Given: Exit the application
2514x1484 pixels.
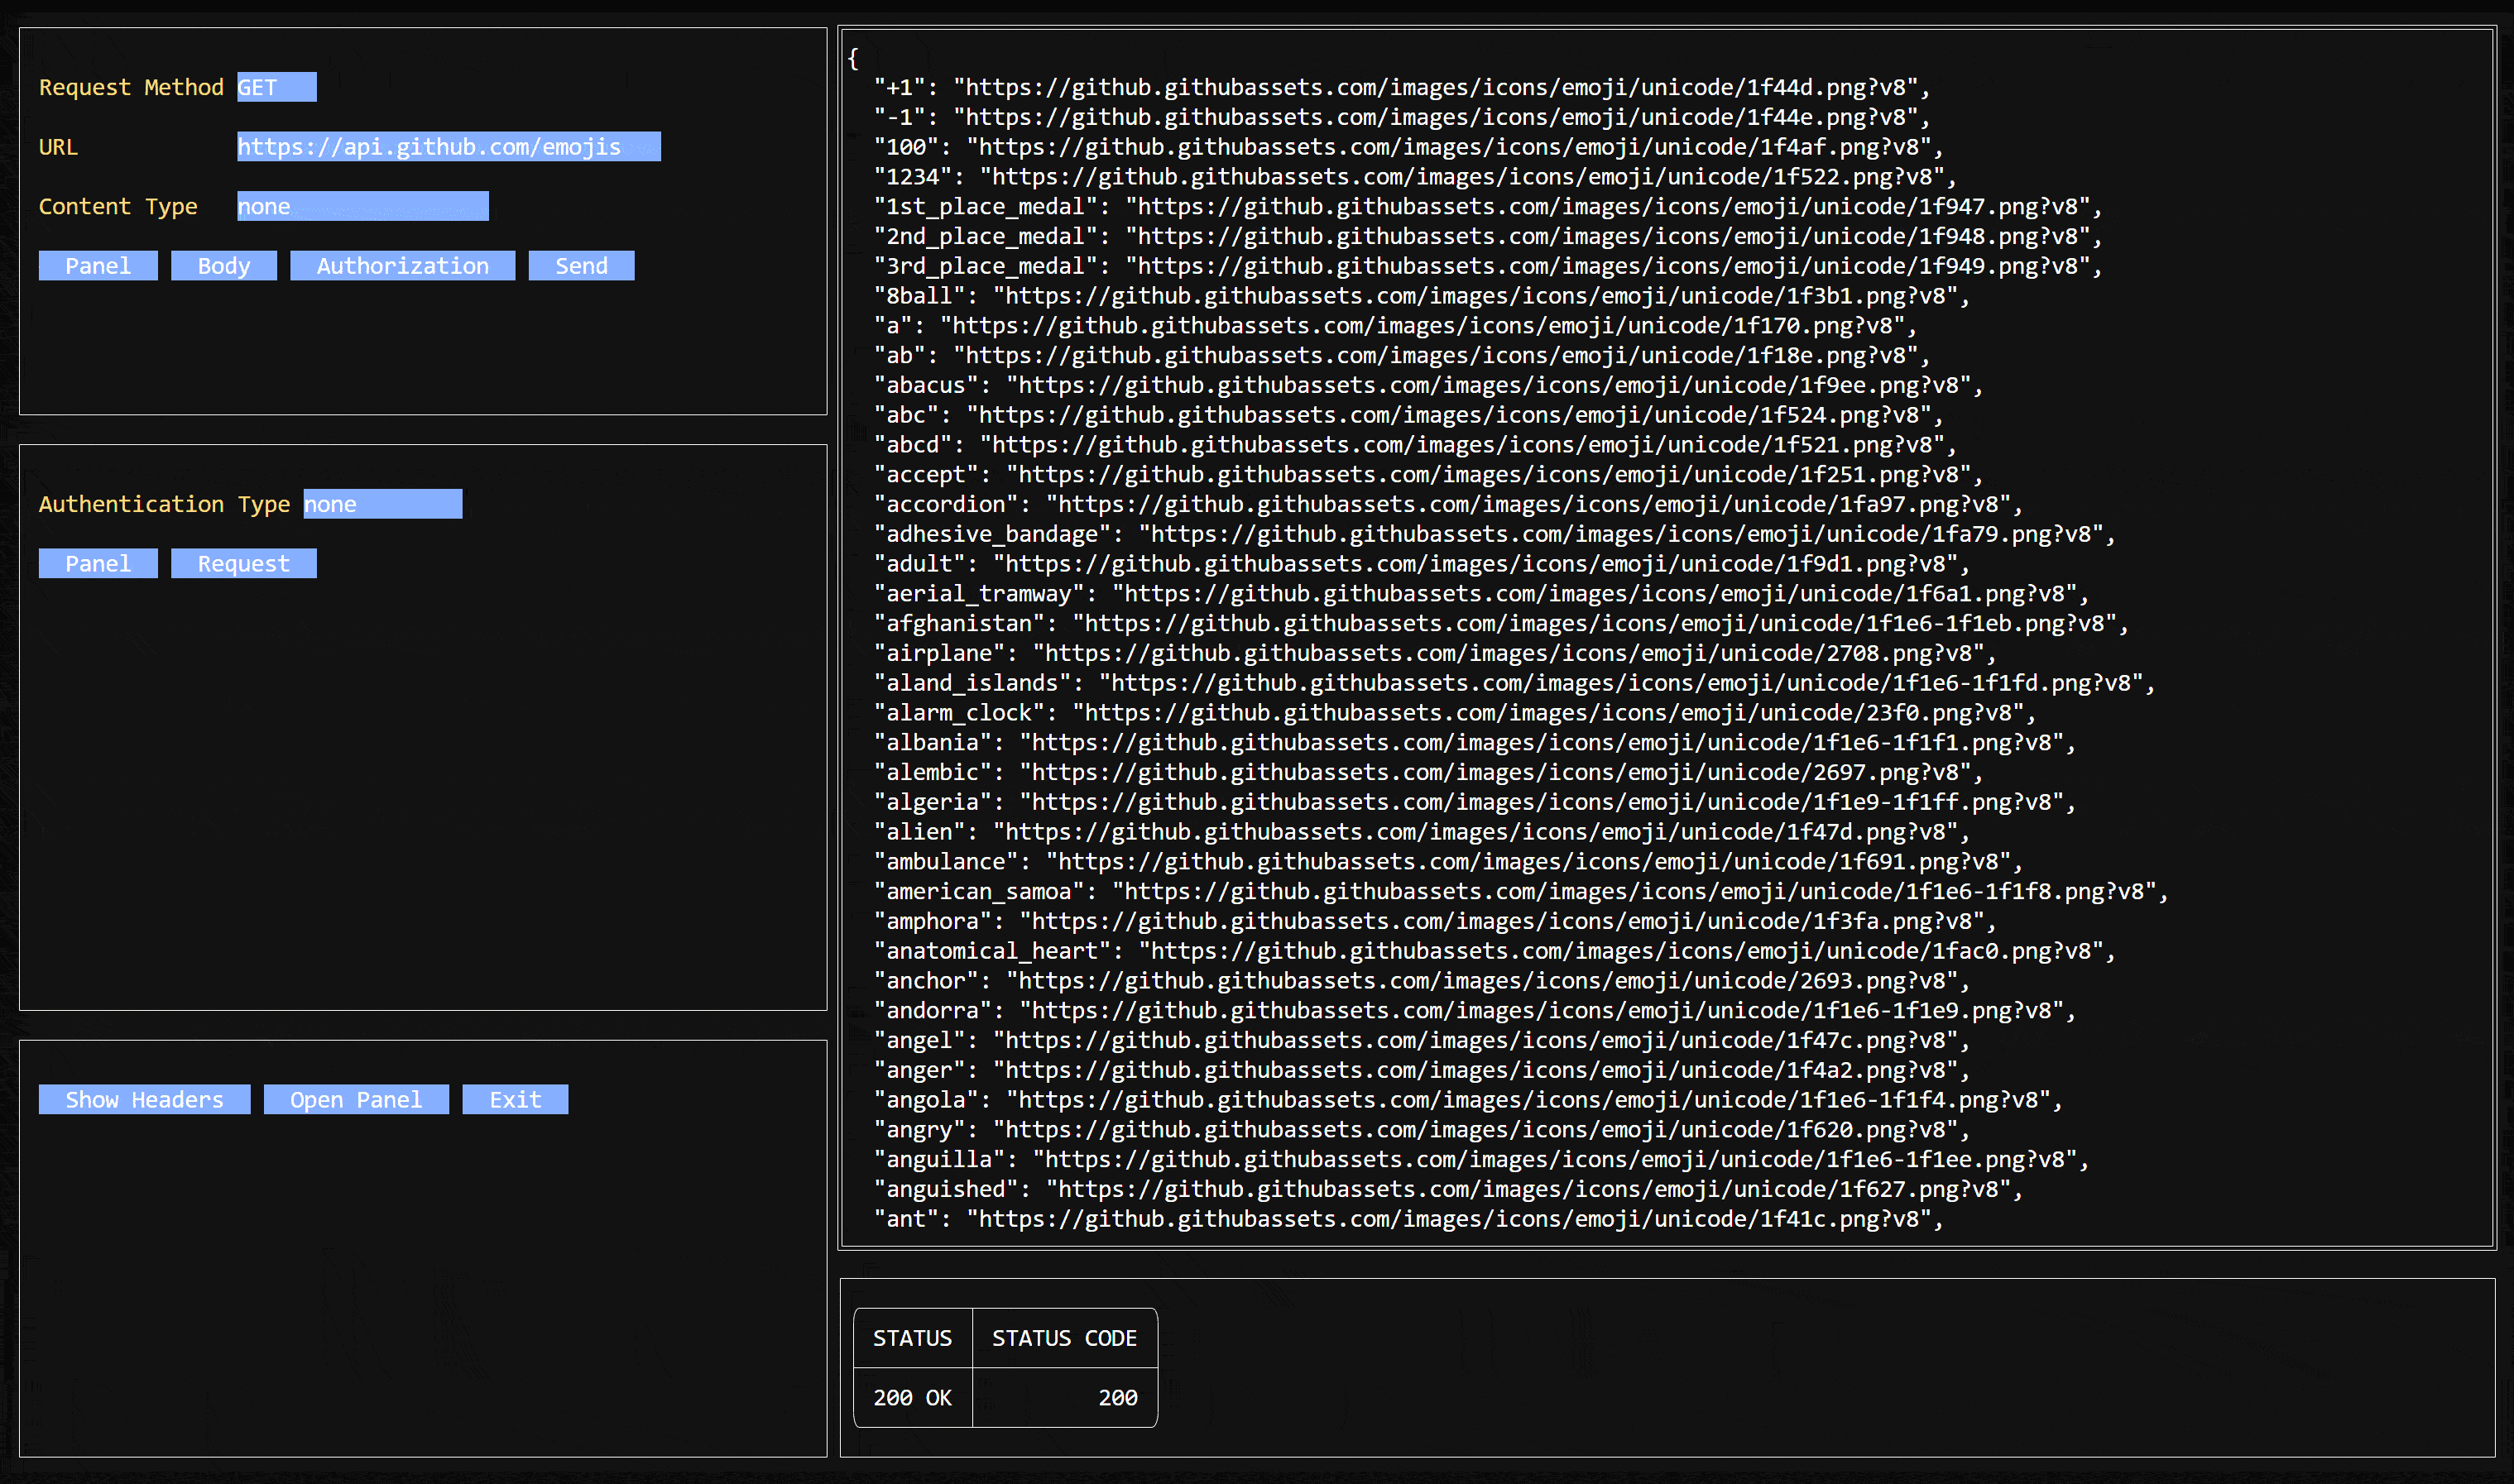Looking at the screenshot, I should coord(514,1099).
